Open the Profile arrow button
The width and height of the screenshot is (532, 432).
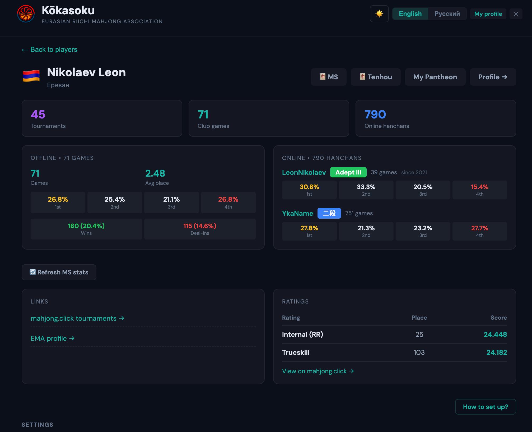coord(493,77)
